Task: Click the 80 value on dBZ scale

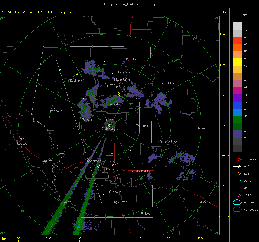Action: tap(246, 23)
